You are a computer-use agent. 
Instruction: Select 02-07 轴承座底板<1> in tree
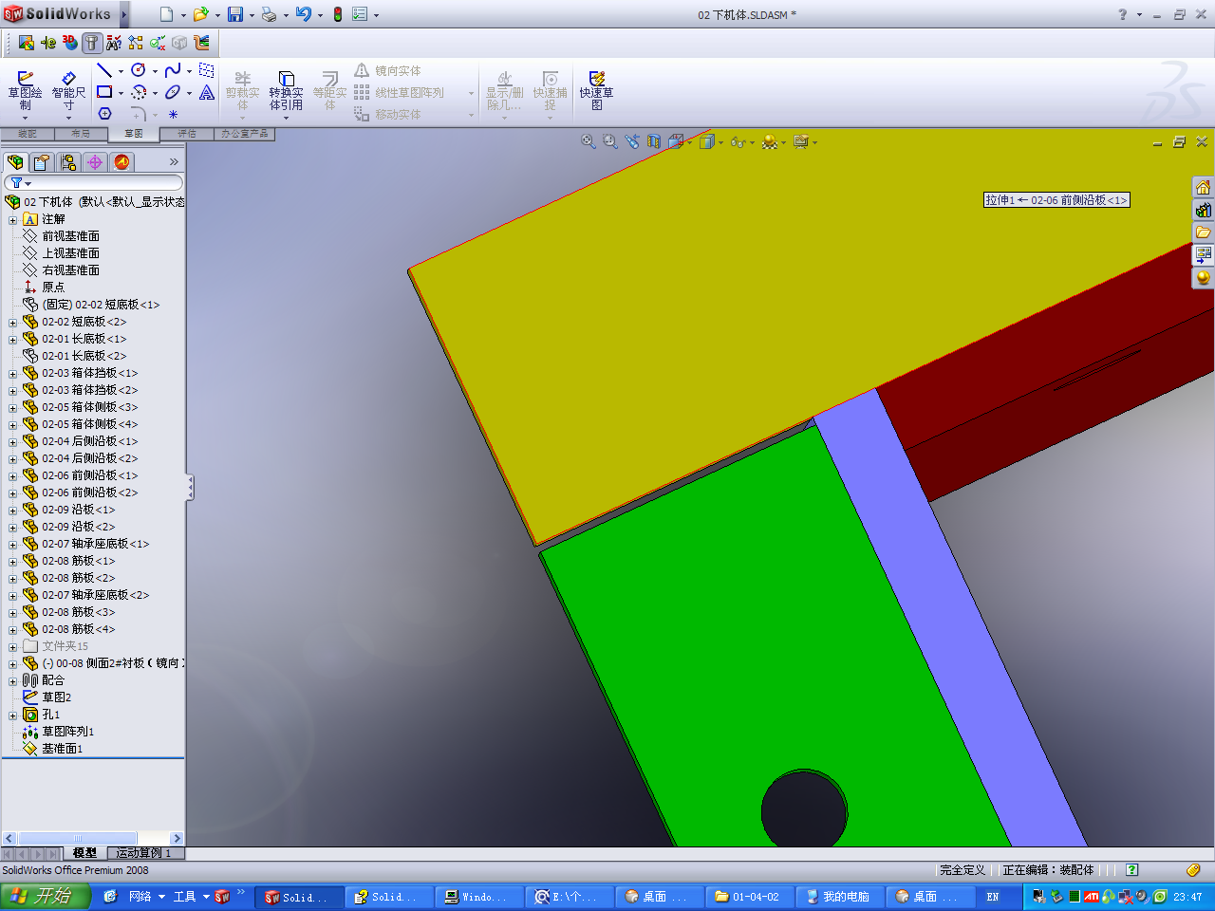[95, 544]
